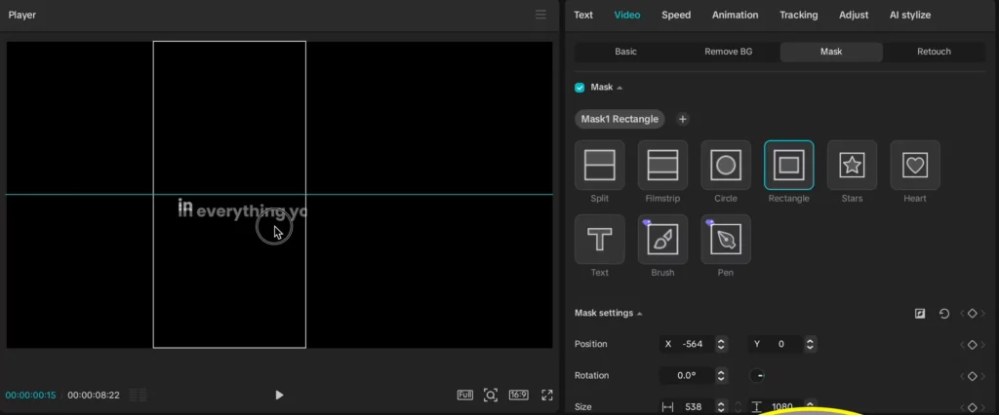Switch to the Basic sub-tab

click(625, 52)
